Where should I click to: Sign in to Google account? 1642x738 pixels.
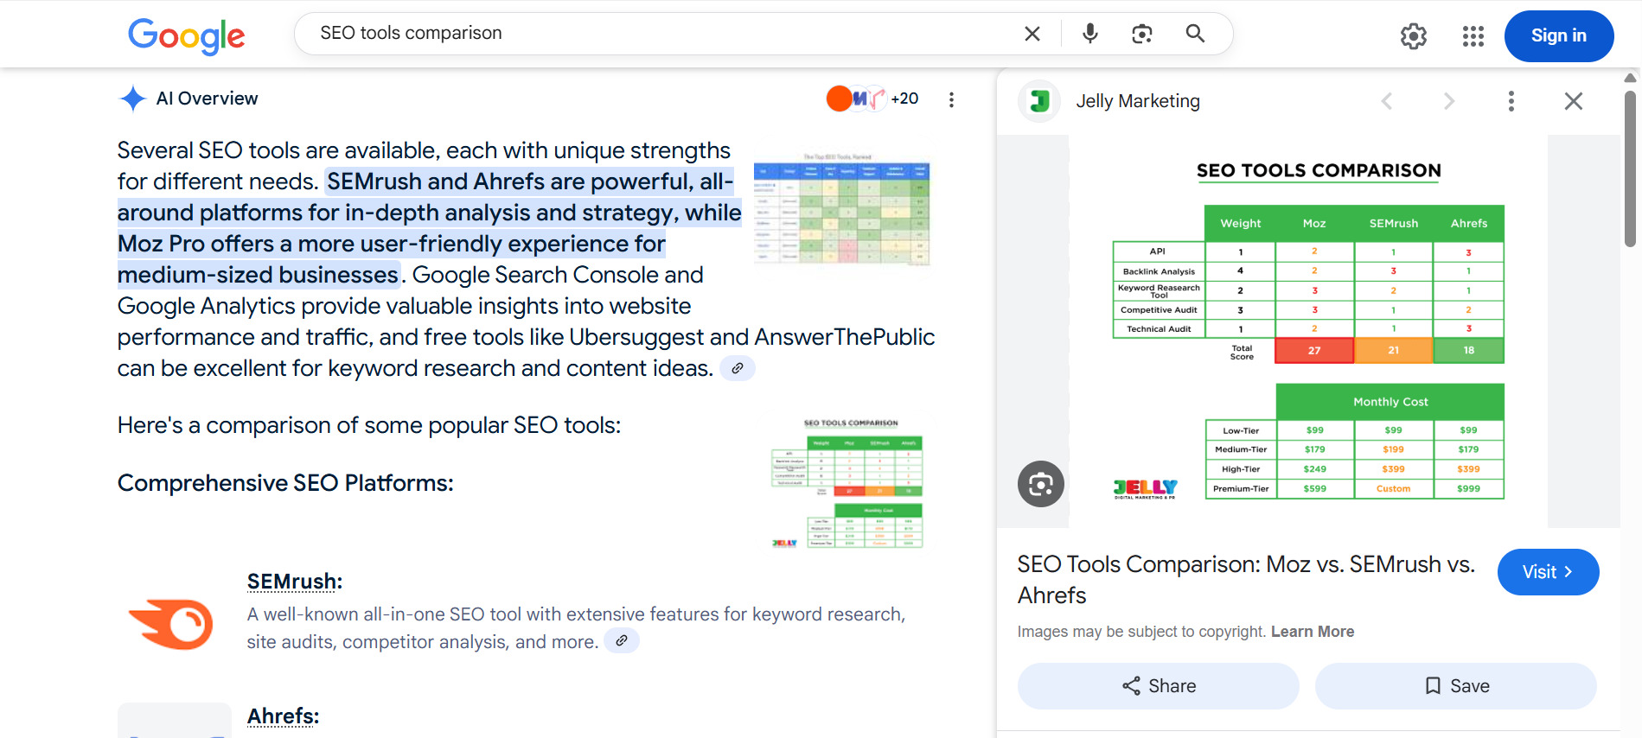click(1558, 36)
